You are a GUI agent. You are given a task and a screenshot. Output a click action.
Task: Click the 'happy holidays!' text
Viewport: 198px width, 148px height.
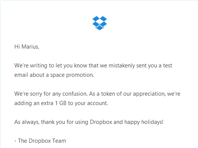point(144,122)
